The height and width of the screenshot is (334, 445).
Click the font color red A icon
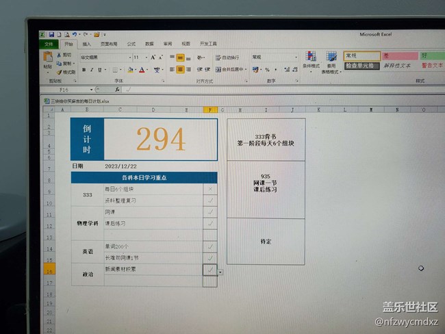142,70
